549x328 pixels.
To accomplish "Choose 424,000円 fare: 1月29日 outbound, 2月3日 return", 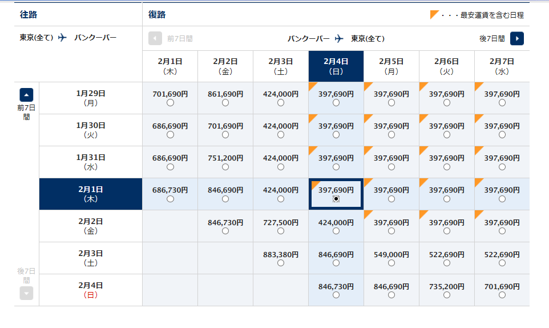I will [281, 103].
